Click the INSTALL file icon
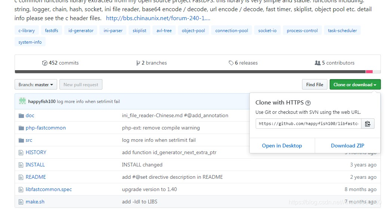 pos(21,165)
